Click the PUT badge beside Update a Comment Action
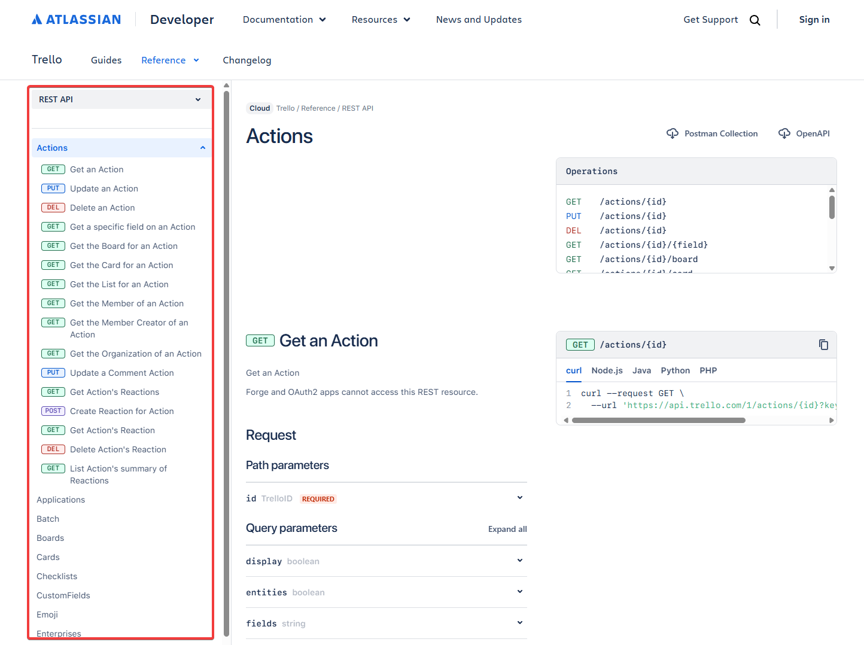864x645 pixels. click(53, 372)
